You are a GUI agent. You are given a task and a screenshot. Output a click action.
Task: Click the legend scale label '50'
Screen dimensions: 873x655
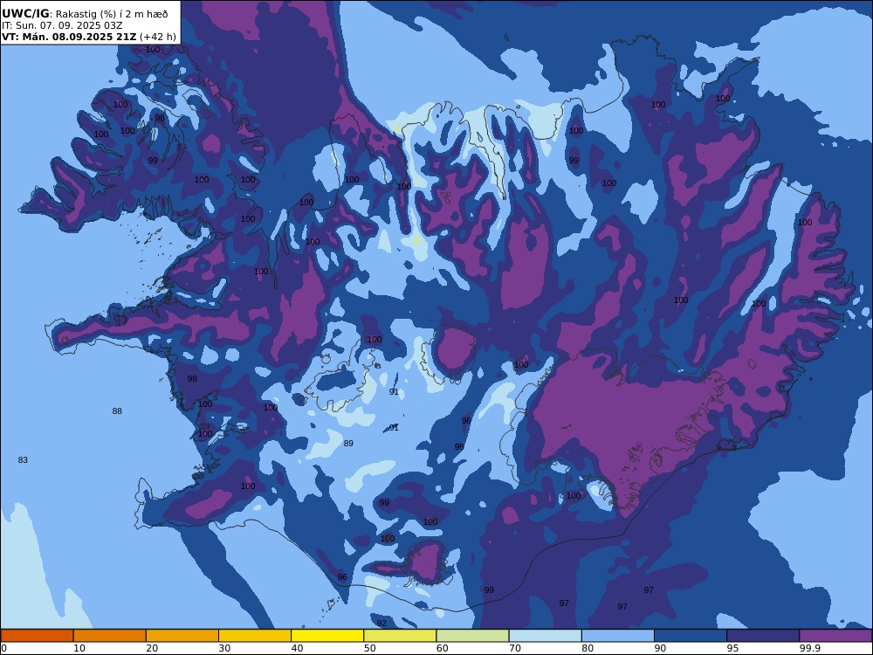[x=369, y=648]
